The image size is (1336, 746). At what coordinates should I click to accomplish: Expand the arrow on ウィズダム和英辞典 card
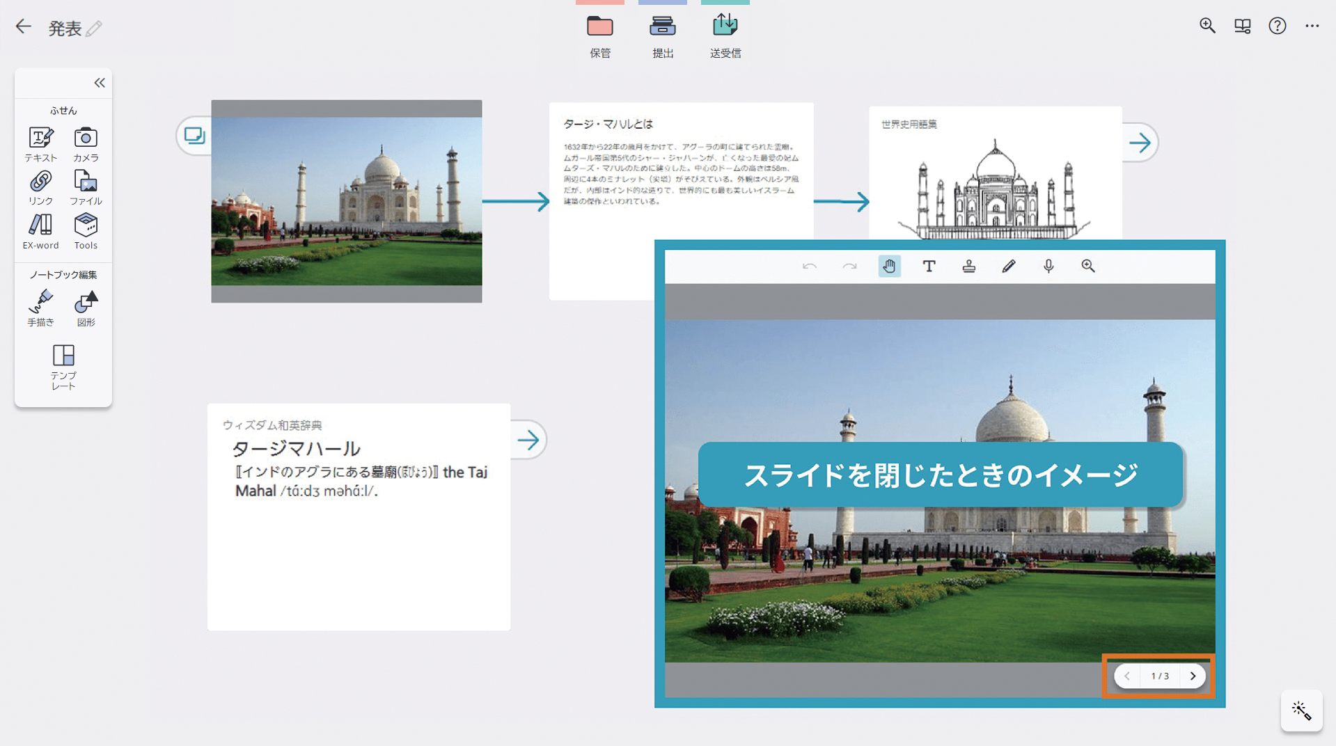tap(528, 440)
